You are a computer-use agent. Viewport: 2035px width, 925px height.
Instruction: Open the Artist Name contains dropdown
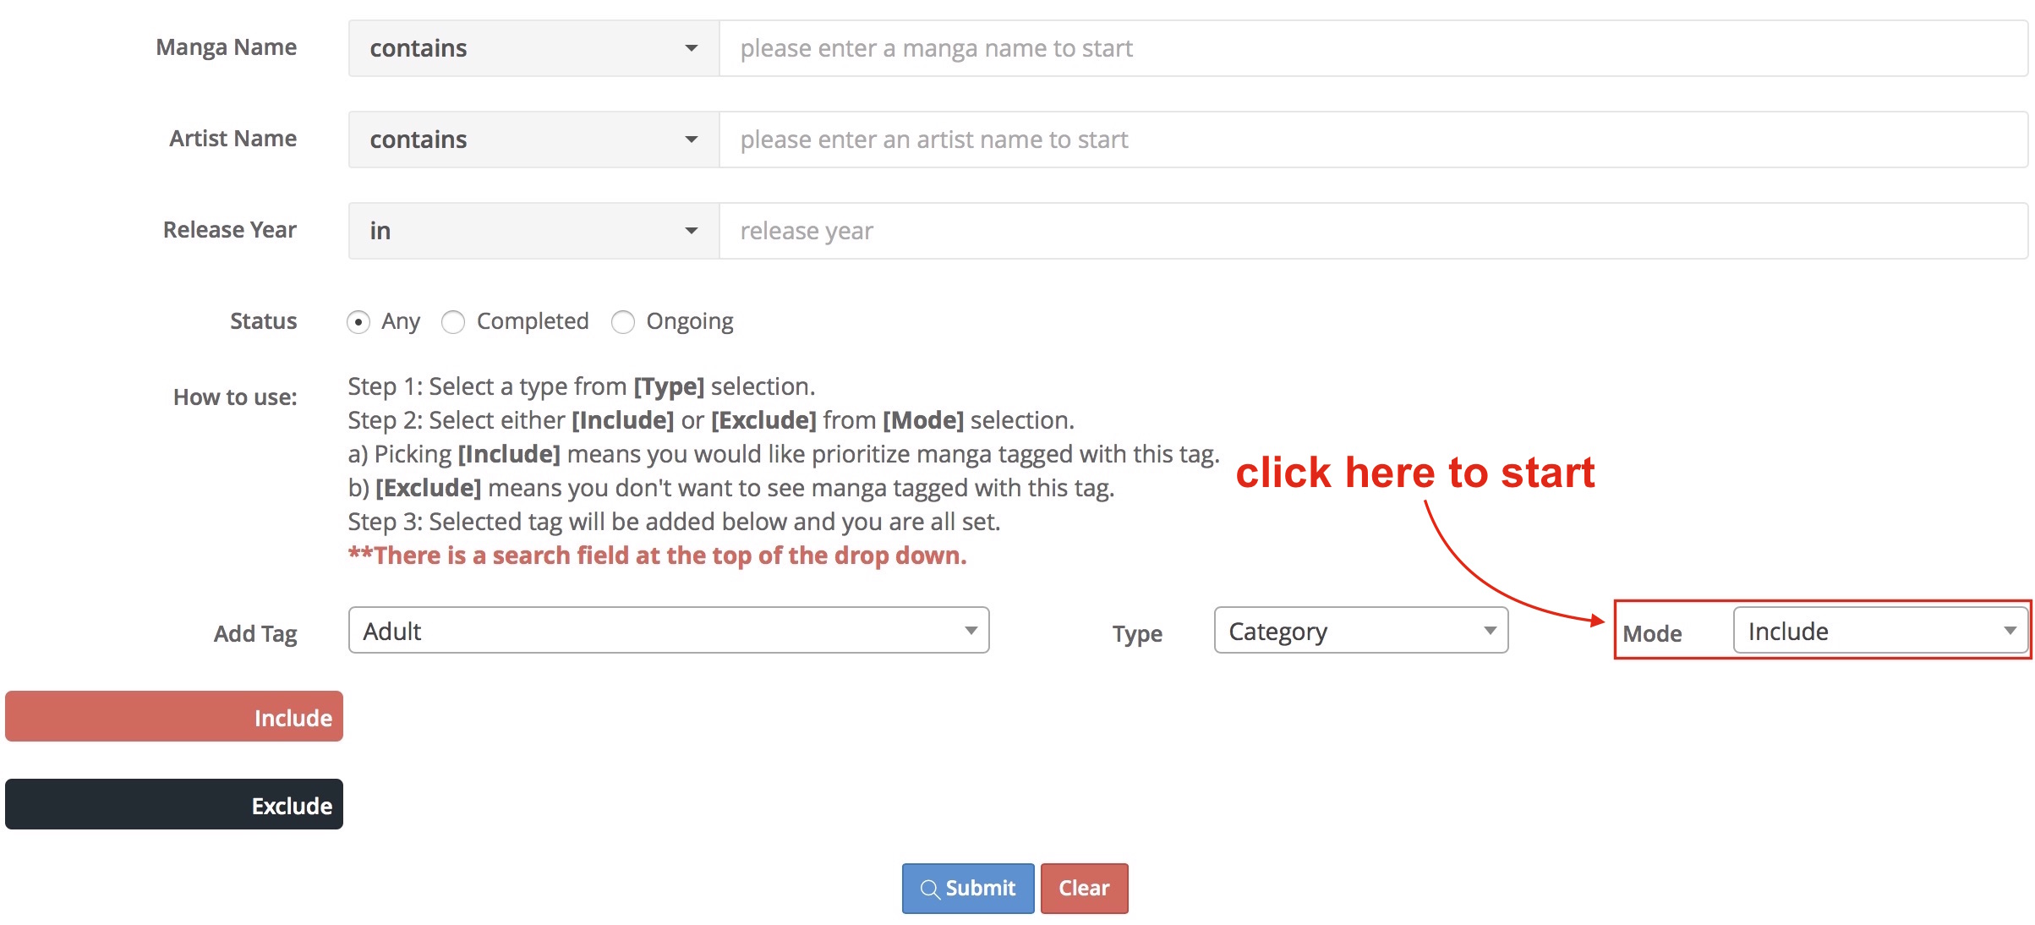533,140
